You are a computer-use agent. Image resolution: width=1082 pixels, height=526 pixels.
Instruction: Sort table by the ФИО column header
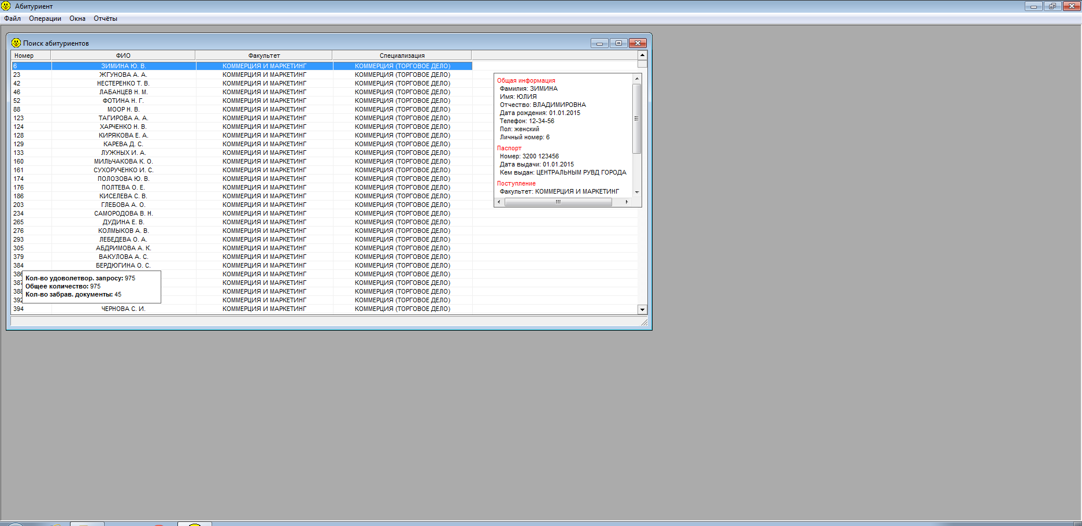point(123,55)
